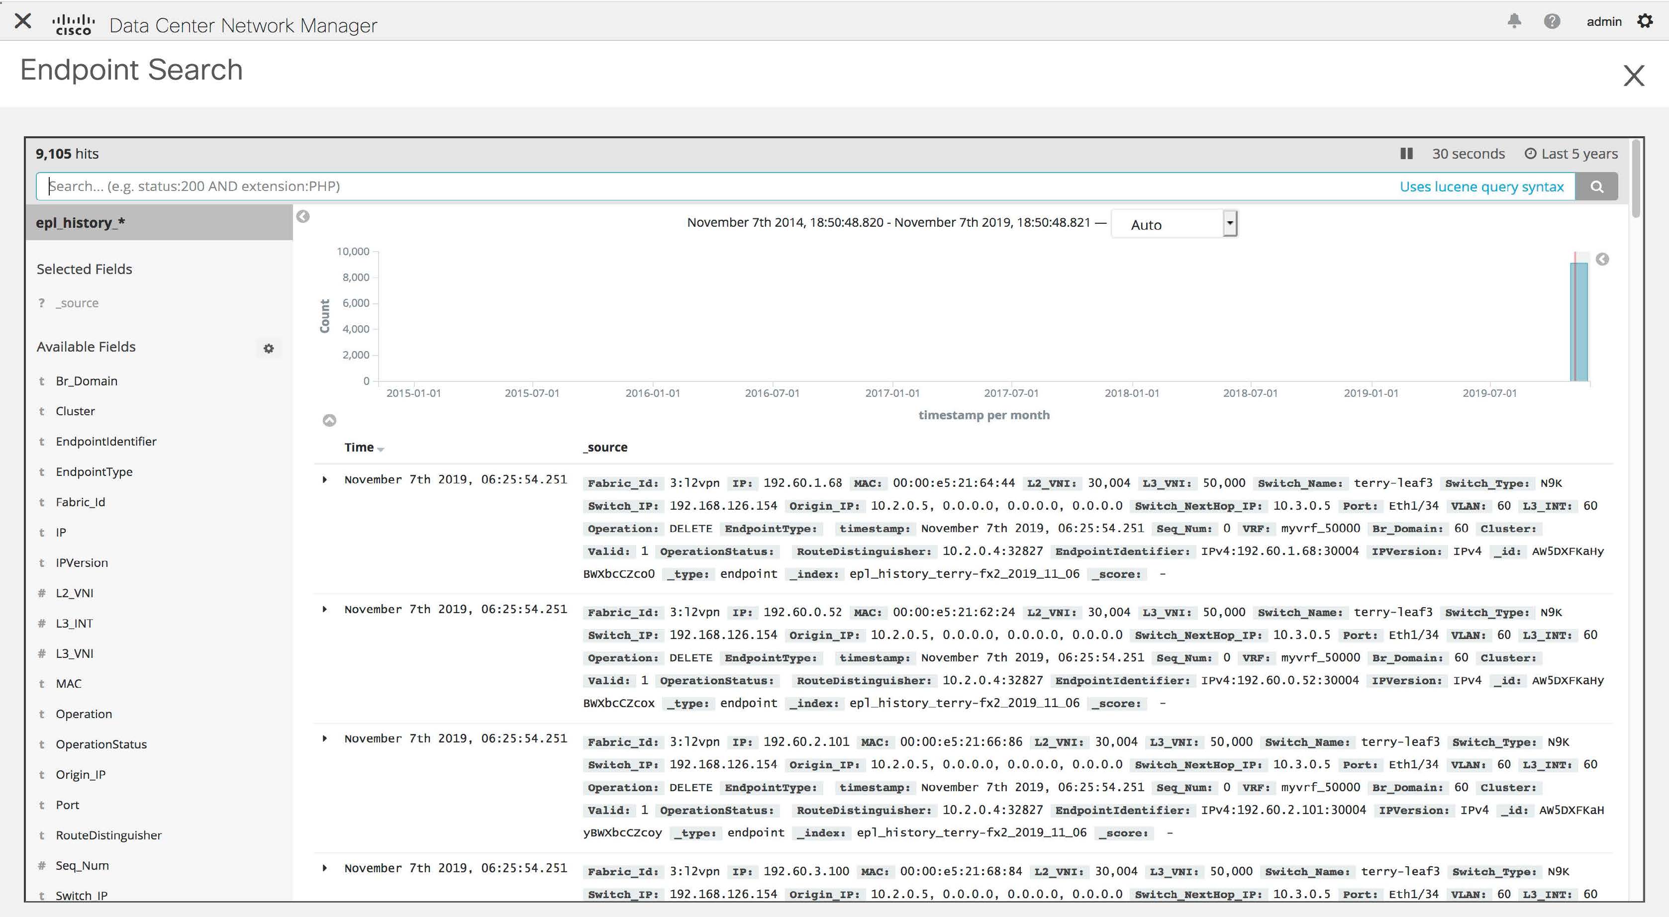Open the lucene query syntax link

pyautogui.click(x=1482, y=186)
